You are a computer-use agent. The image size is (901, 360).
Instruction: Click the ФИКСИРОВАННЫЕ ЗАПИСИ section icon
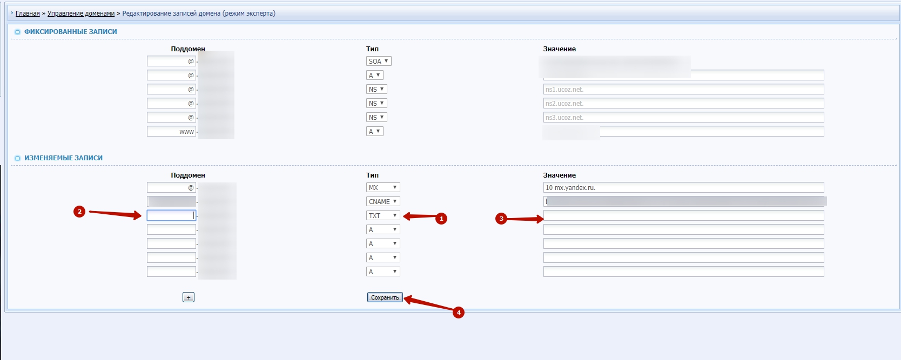17,32
